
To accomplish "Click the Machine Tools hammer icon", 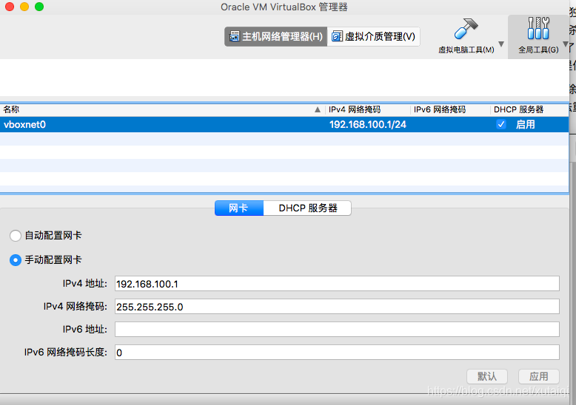I will coord(466,29).
